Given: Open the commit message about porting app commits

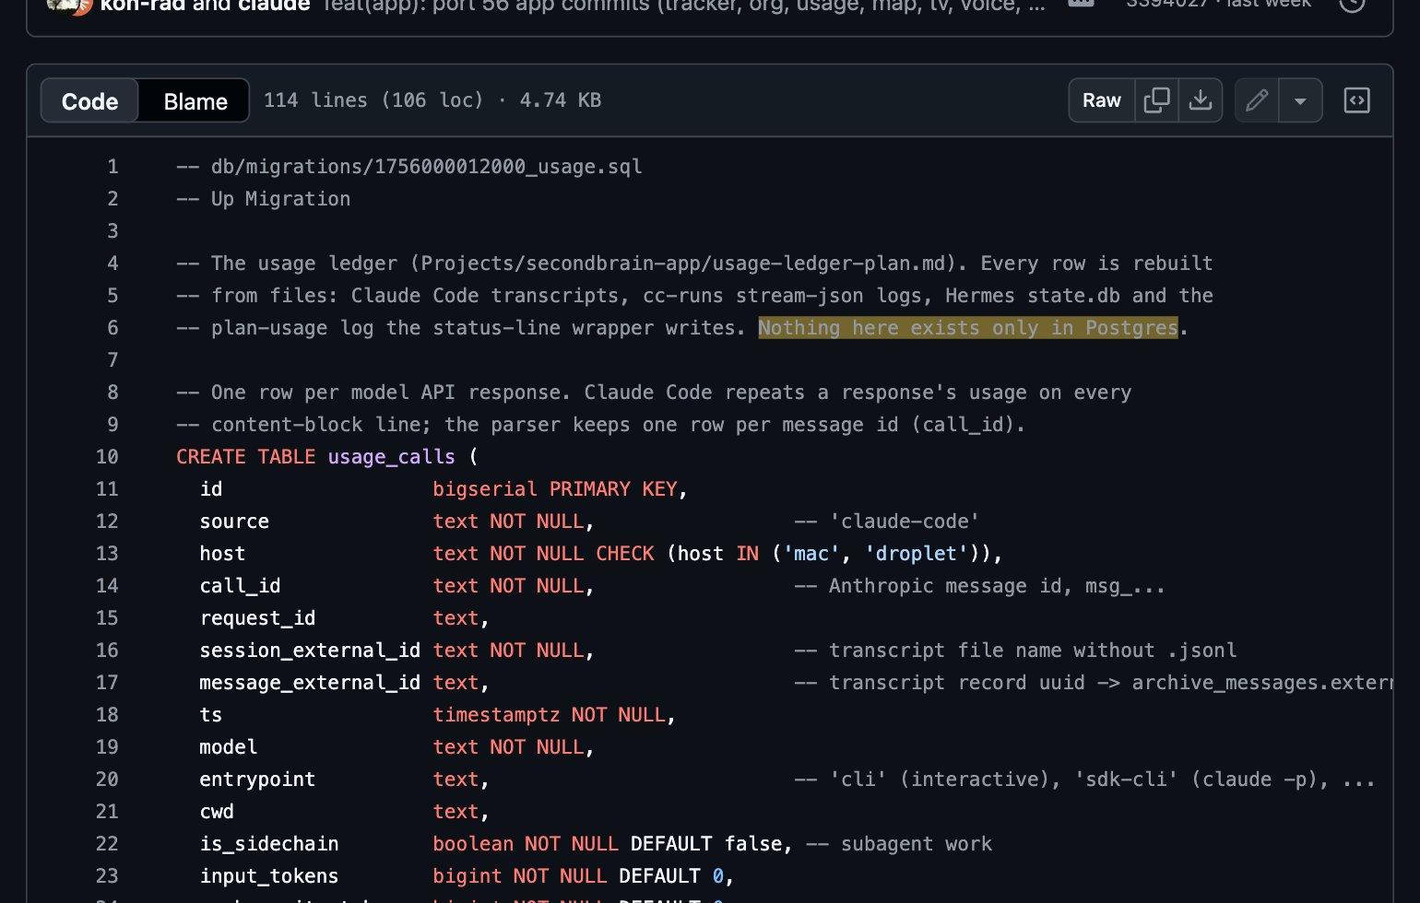Looking at the screenshot, I should [683, 5].
